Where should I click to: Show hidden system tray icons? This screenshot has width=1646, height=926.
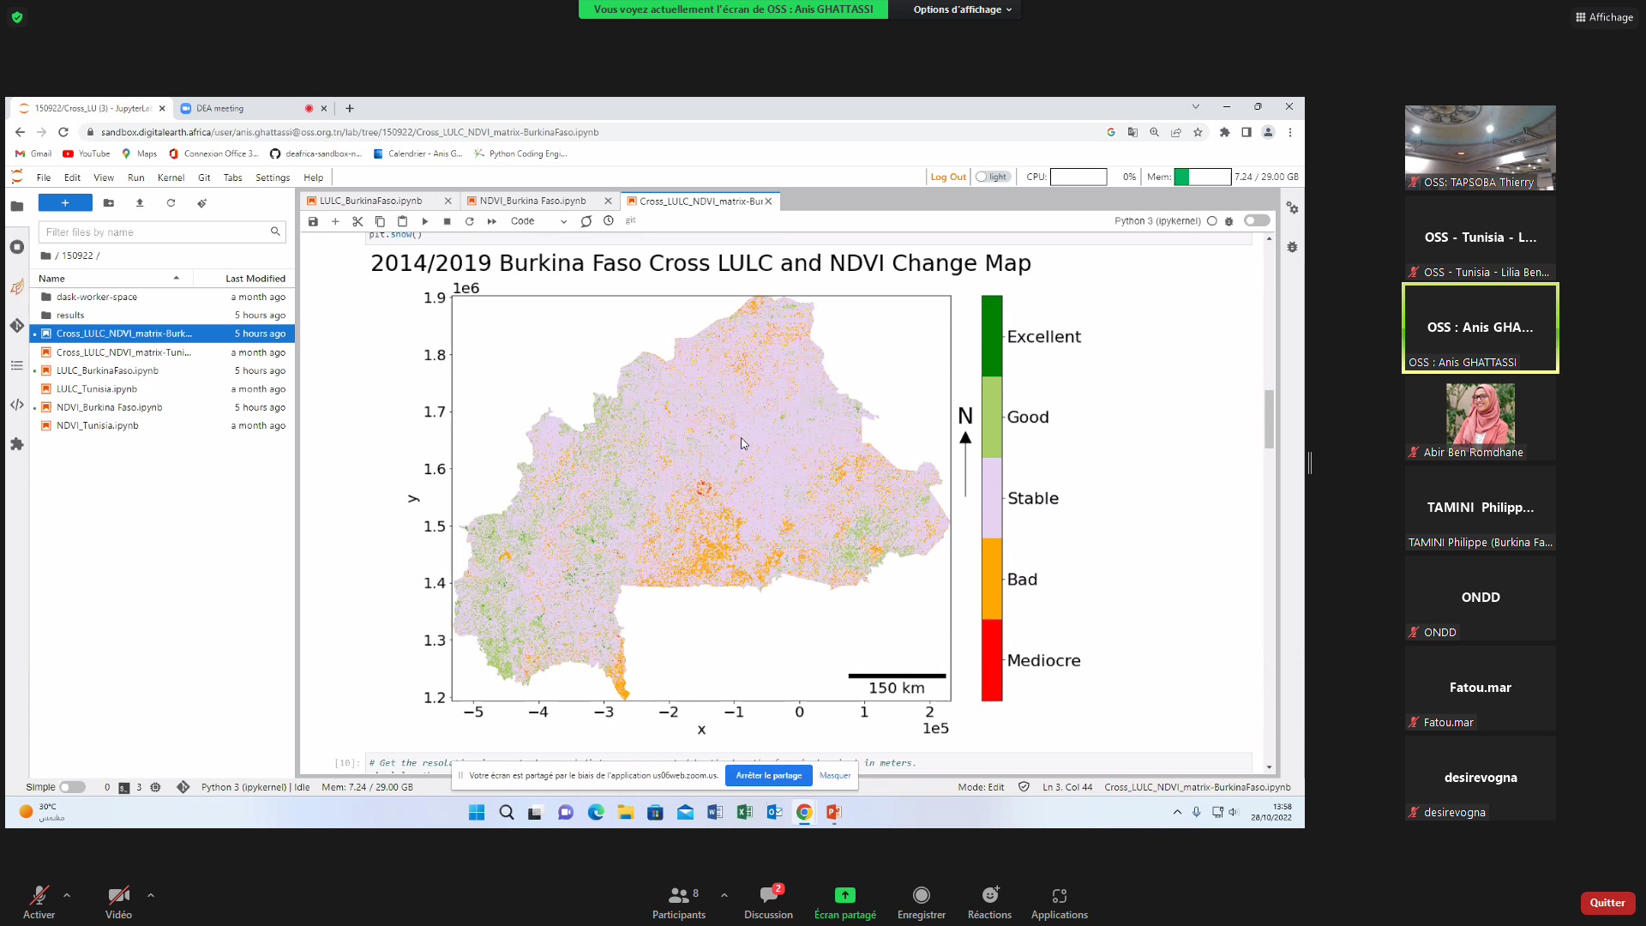pyautogui.click(x=1177, y=812)
